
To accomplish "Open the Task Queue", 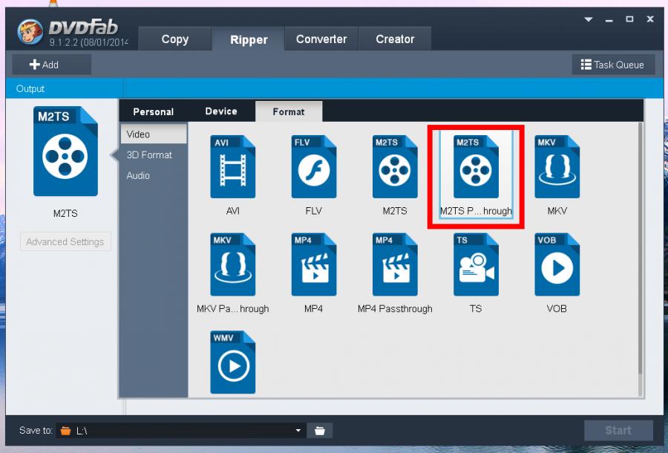I will coord(612,65).
